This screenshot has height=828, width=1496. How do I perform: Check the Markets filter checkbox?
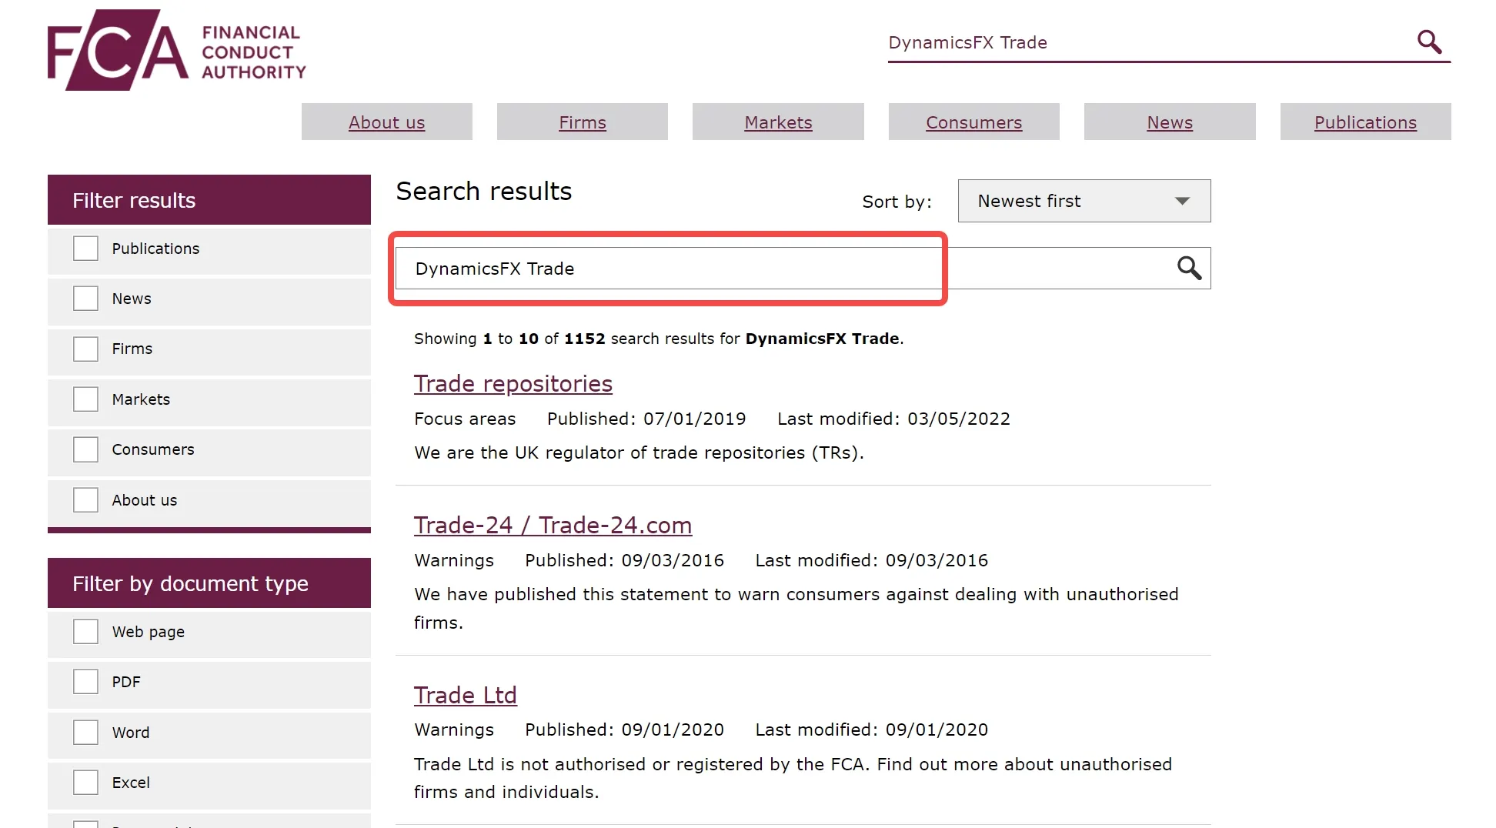(85, 399)
